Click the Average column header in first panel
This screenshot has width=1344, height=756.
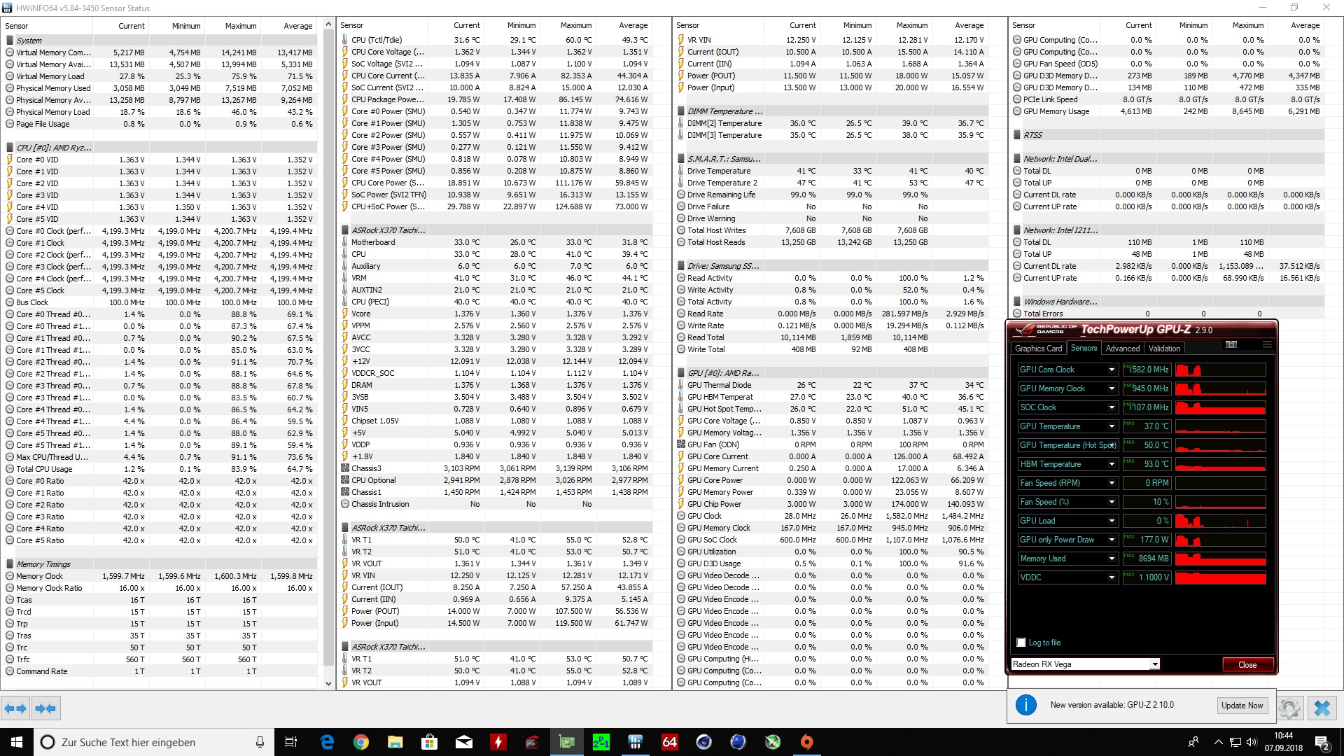pos(297,26)
